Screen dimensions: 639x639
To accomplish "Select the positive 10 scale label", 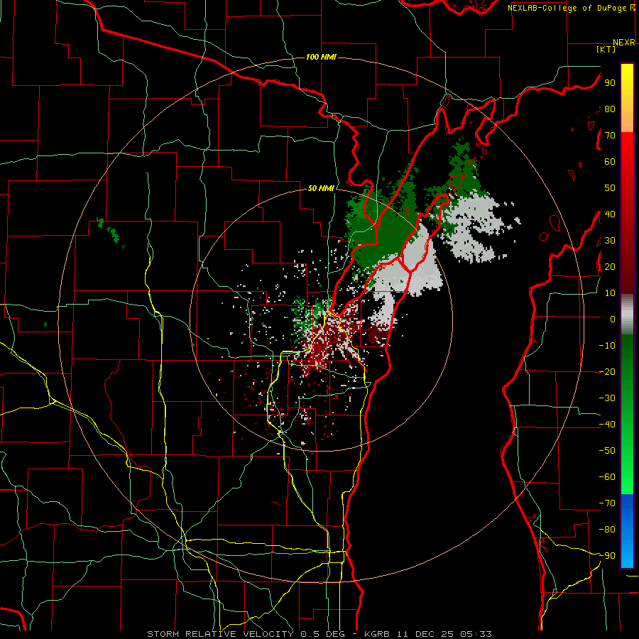I will (610, 293).
